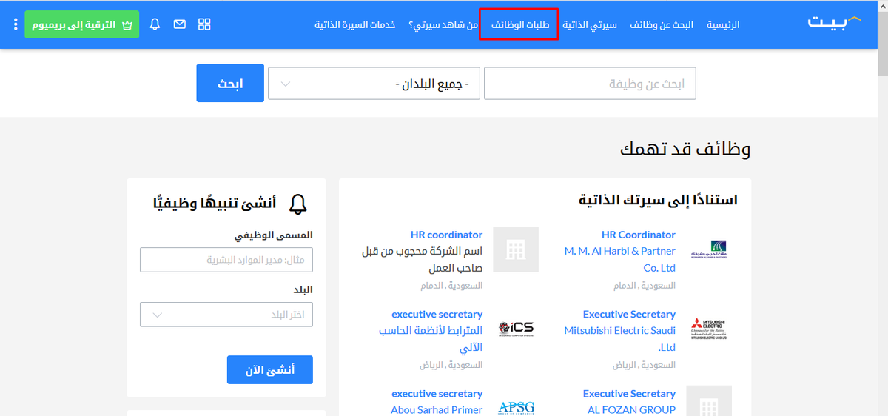
Task: Open M. M. Al Harbi & Partner company link
Action: point(620,259)
